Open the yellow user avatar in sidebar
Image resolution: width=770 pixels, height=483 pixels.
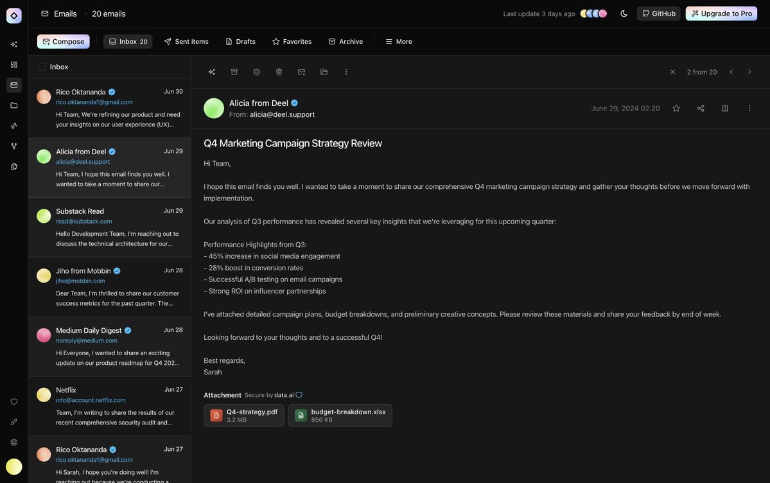tap(13, 466)
